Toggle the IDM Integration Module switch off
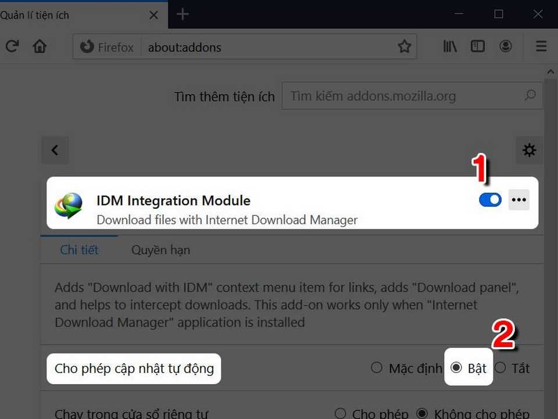558x419 pixels. click(490, 200)
